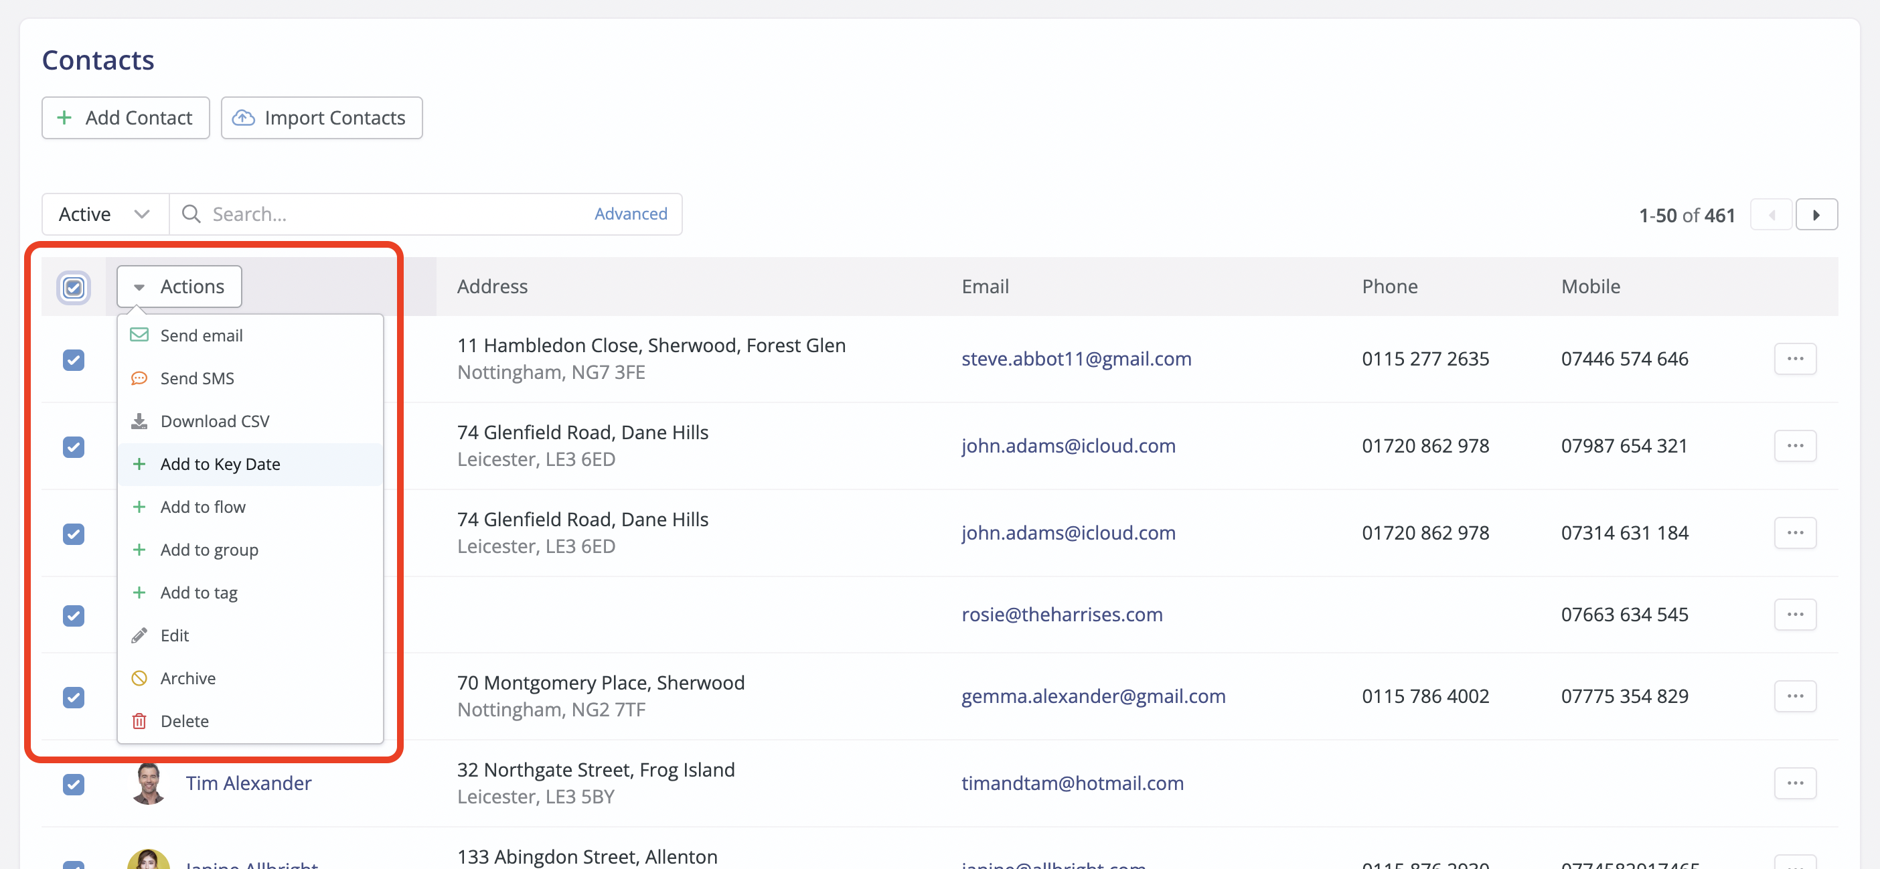This screenshot has height=869, width=1880.
Task: Select the Download CSV icon
Action: [x=139, y=420]
